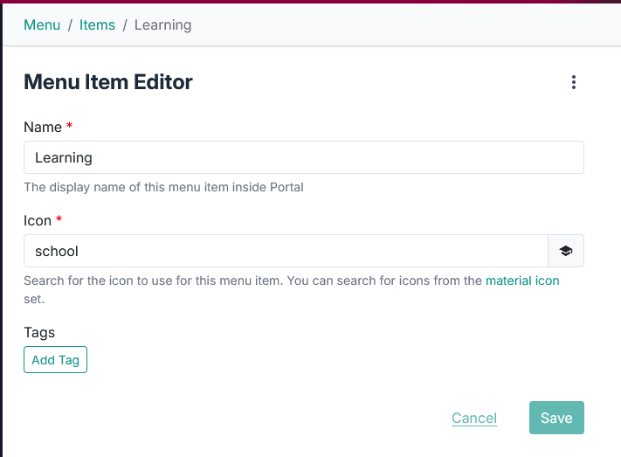Cancel editing the menu item
The height and width of the screenshot is (457, 621).
[474, 419]
